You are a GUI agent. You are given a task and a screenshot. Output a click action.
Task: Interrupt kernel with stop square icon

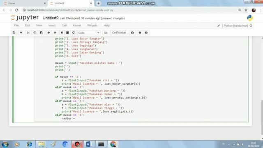(67, 32)
